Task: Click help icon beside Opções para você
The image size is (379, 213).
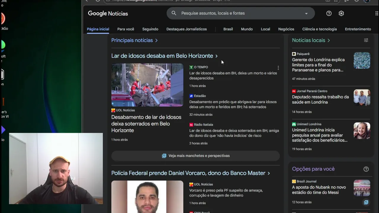Action: pos(366,169)
